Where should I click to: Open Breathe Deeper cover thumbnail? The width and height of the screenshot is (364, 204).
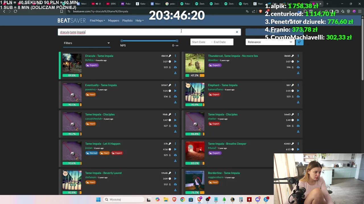195,151
